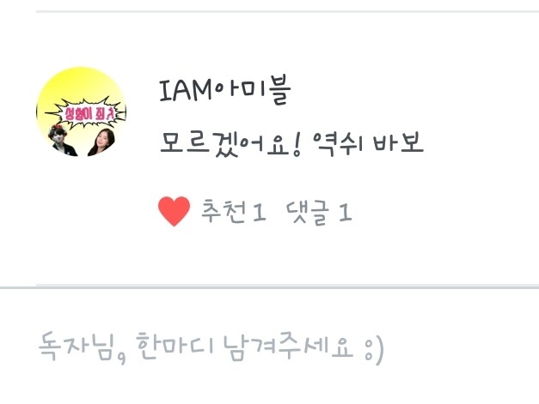Tap the yellow background of the avatar

click(x=81, y=84)
